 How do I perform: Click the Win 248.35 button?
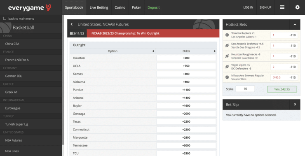[282, 89]
